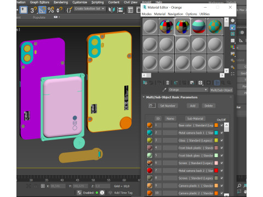This screenshot has height=197, width=263.
Task: Click cyan color swatch for Metal camera back 1
Action: click(216, 133)
